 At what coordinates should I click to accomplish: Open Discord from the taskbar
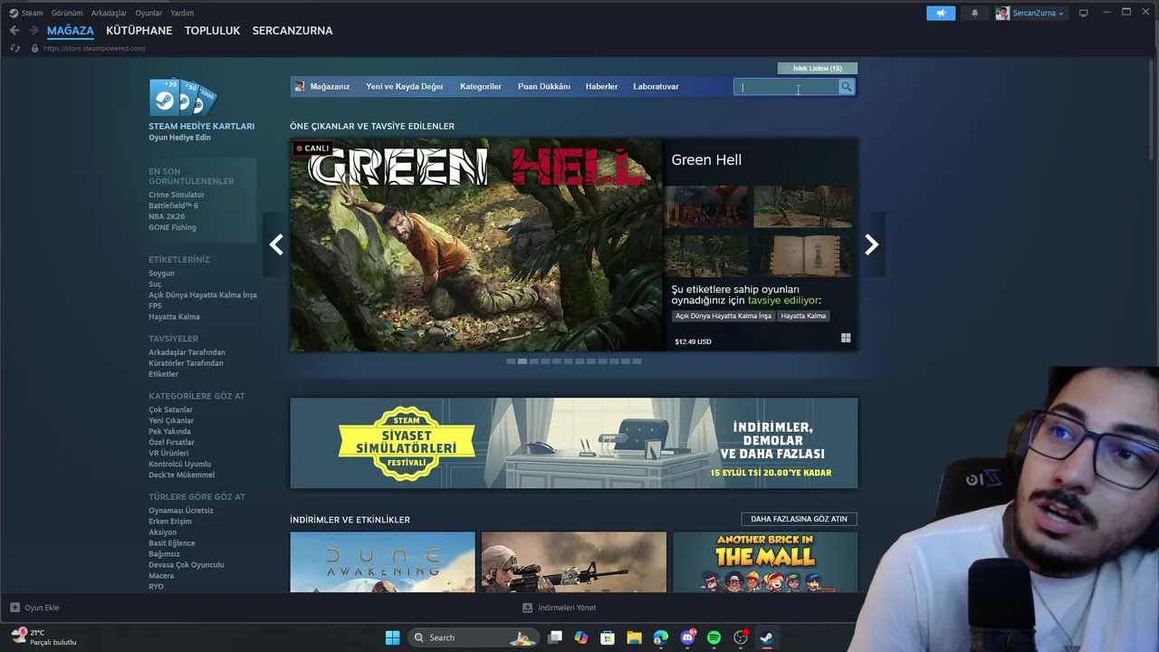click(x=687, y=638)
